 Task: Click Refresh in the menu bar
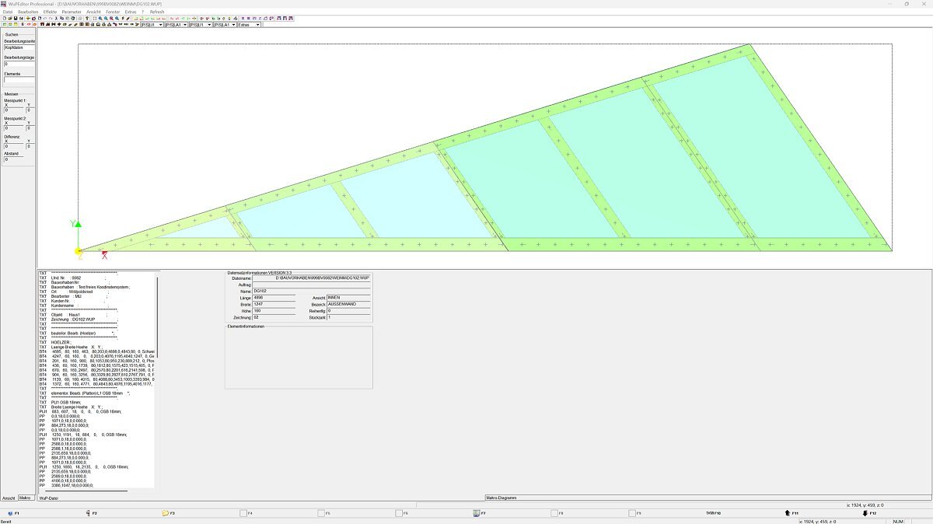(157, 12)
